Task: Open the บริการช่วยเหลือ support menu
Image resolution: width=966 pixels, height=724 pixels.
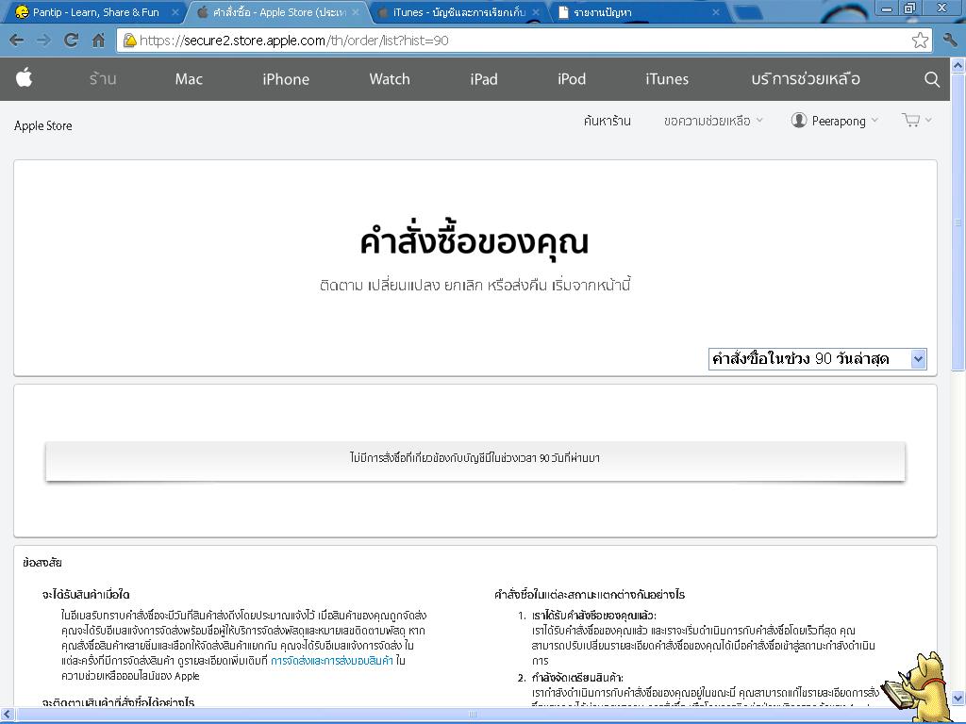Action: coord(806,79)
